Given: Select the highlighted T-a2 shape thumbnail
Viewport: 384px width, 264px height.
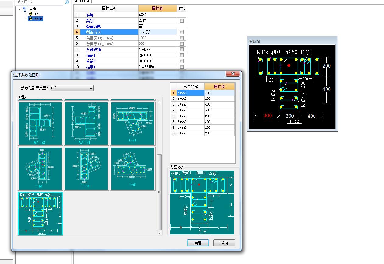Looking at the screenshot, I should point(40,214).
